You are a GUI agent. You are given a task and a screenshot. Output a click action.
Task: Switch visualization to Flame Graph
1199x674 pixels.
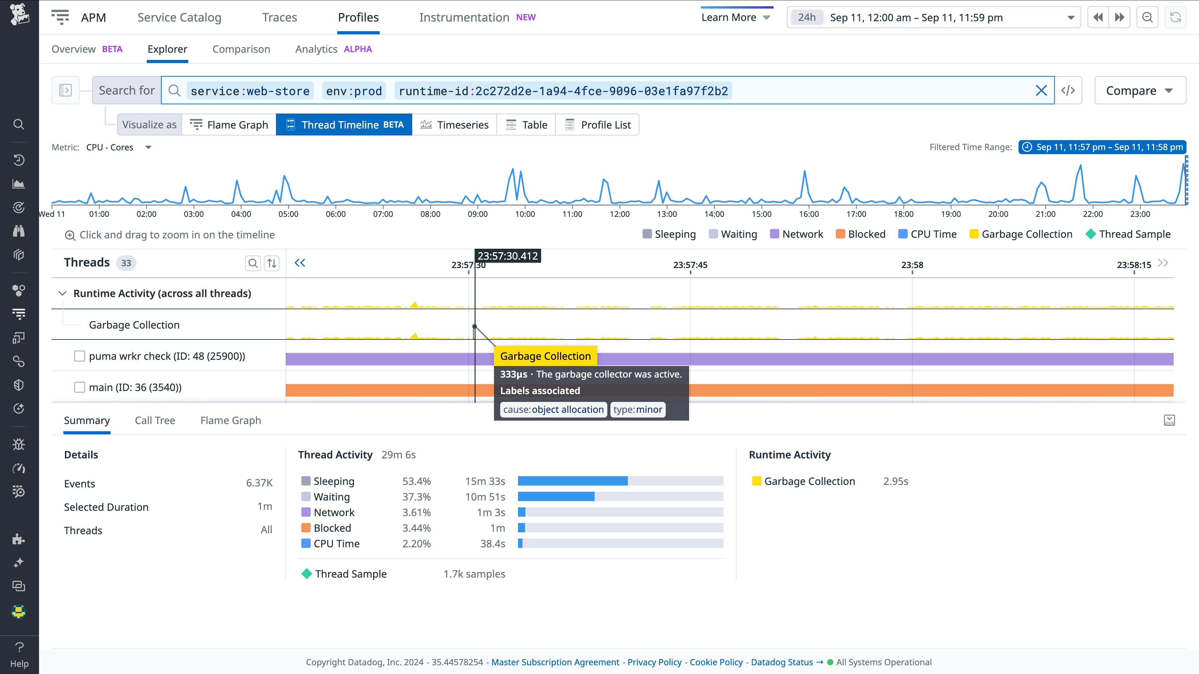[229, 125]
